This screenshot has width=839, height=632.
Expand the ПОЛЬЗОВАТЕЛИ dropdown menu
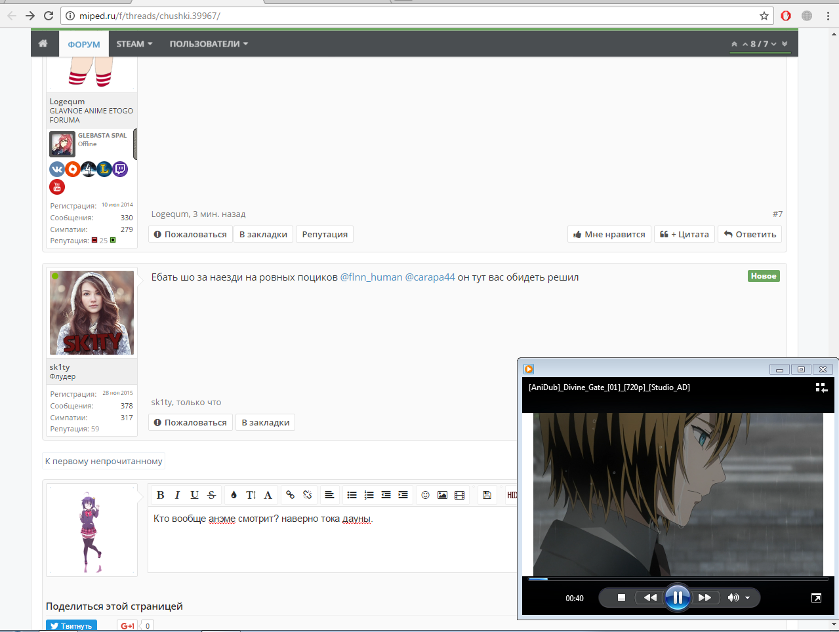click(209, 44)
